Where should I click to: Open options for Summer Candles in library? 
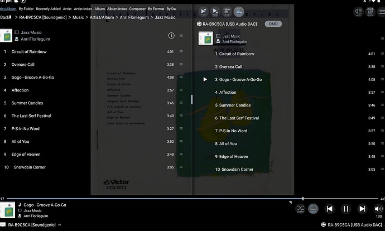click(x=181, y=103)
